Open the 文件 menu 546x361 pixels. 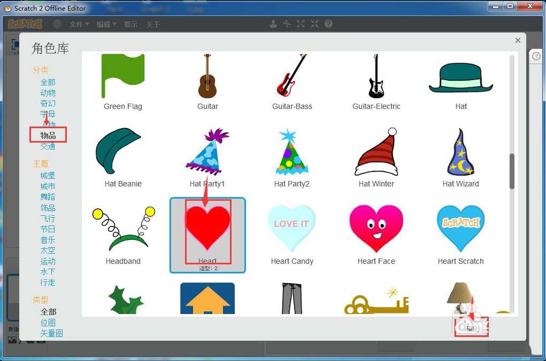tap(79, 25)
